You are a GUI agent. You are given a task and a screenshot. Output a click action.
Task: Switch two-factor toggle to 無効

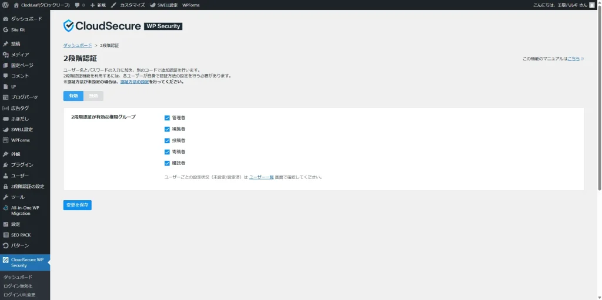click(x=93, y=96)
